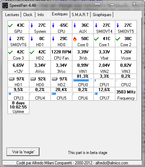Select the Exotiques tab
The height and width of the screenshot is (167, 145).
[x=60, y=14]
